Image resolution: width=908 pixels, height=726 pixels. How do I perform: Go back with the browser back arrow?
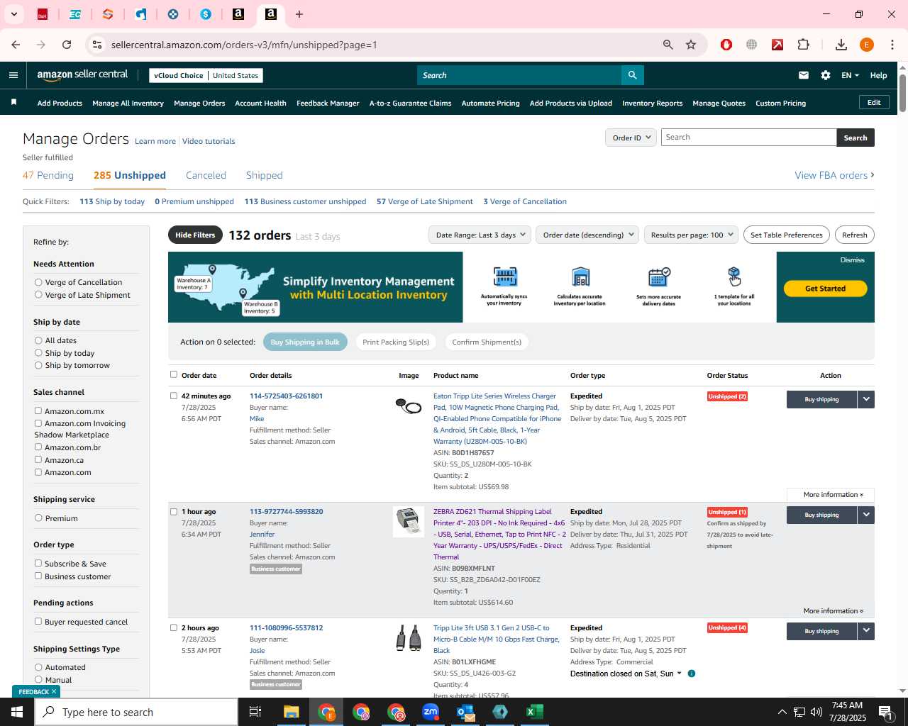click(16, 45)
